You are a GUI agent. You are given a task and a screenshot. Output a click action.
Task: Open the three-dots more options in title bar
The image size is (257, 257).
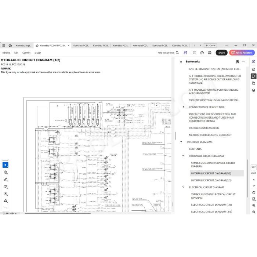click(226, 46)
